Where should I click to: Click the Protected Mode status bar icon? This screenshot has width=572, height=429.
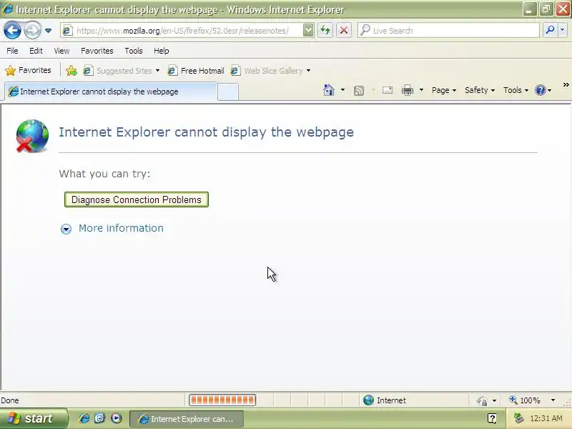click(x=482, y=400)
